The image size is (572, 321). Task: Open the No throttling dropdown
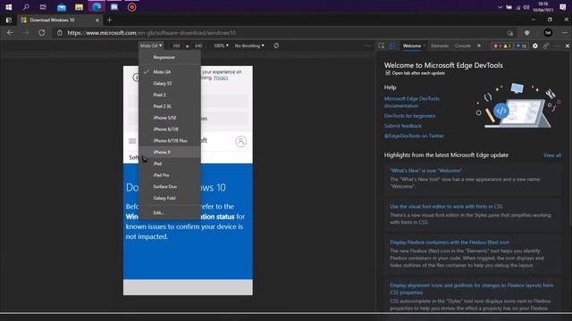click(249, 45)
